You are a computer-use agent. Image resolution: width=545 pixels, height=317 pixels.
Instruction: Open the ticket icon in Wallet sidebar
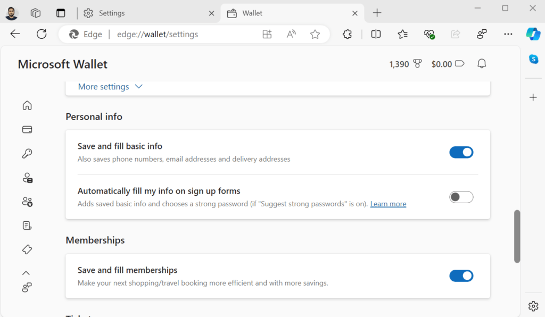pos(27,249)
